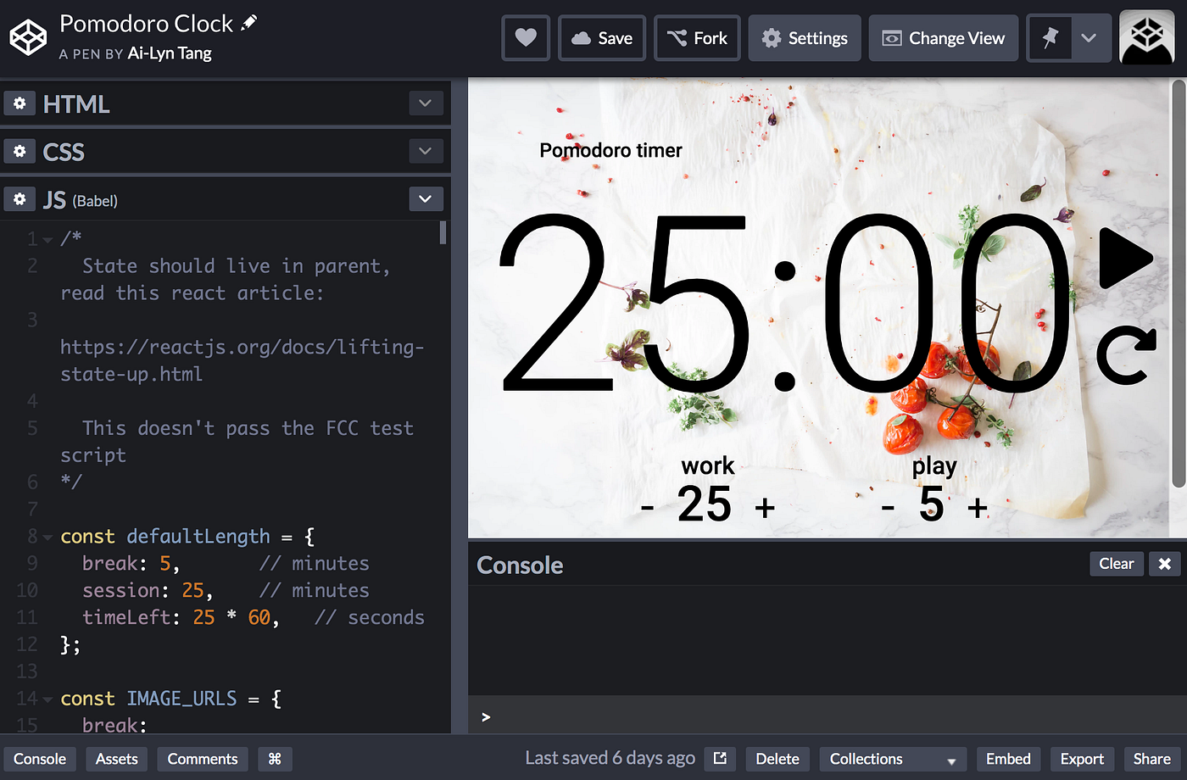The image size is (1187, 780).
Task: Open the pen preview in a new window
Action: [719, 758]
